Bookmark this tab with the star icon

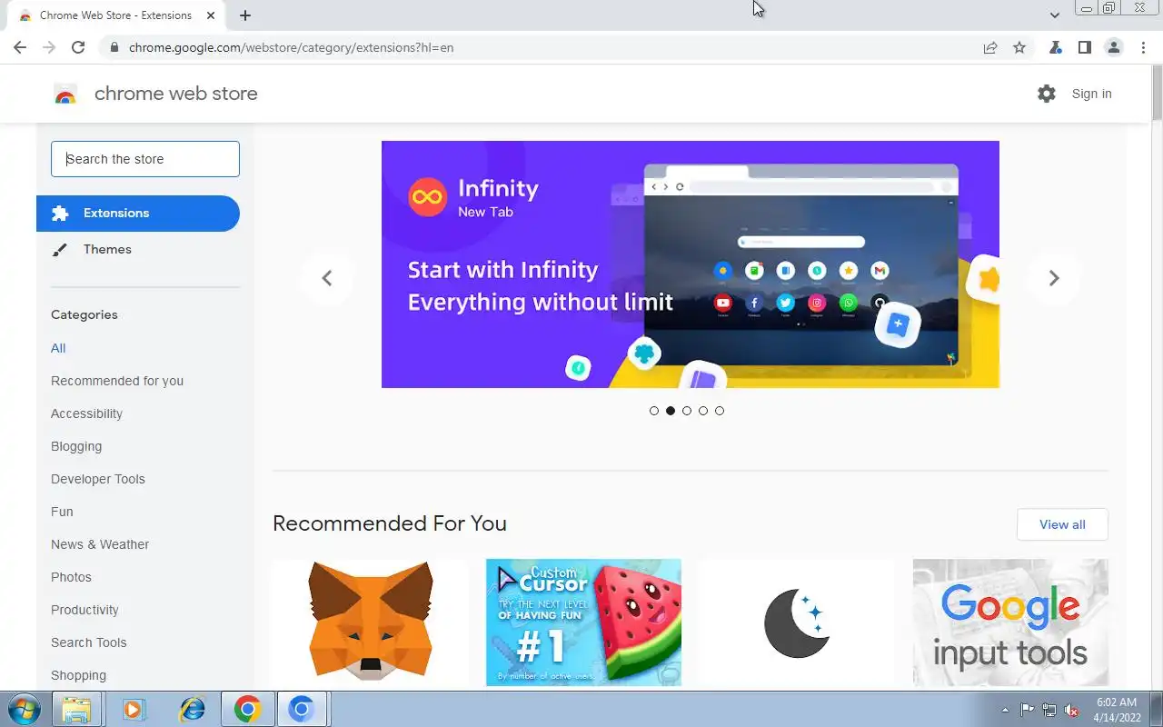pyautogui.click(x=1019, y=47)
